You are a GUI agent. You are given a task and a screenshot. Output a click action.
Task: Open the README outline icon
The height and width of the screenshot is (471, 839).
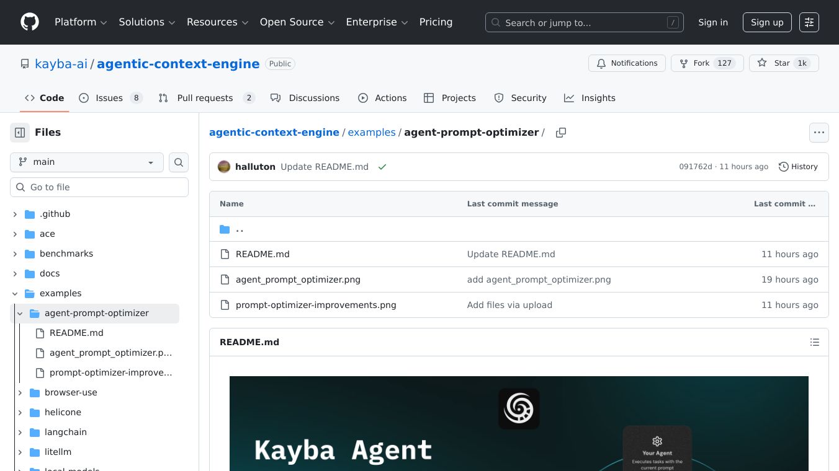815,342
